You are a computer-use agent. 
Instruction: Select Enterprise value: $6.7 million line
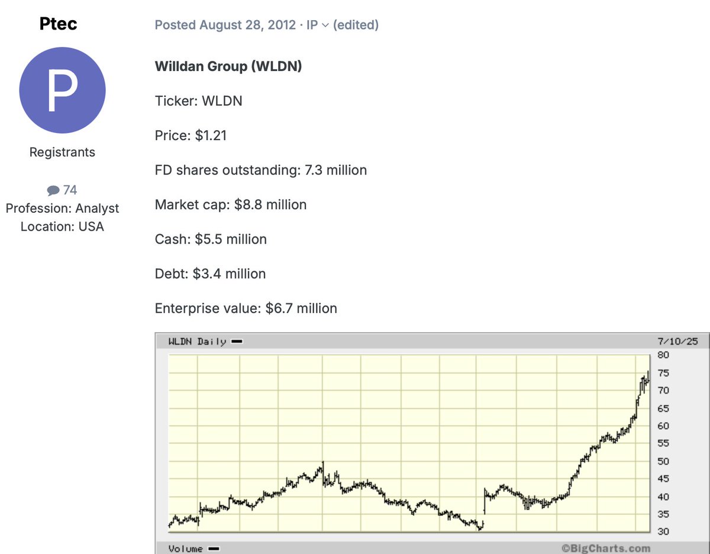[246, 308]
